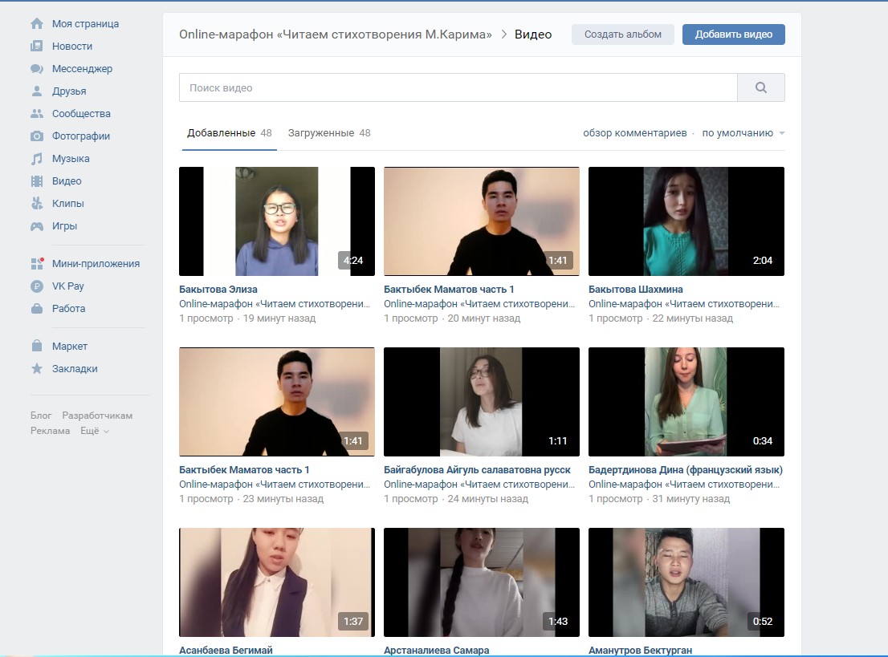This screenshot has width=888, height=657.
Task: Expand the «Ещё» footer menu
Action: 94,431
